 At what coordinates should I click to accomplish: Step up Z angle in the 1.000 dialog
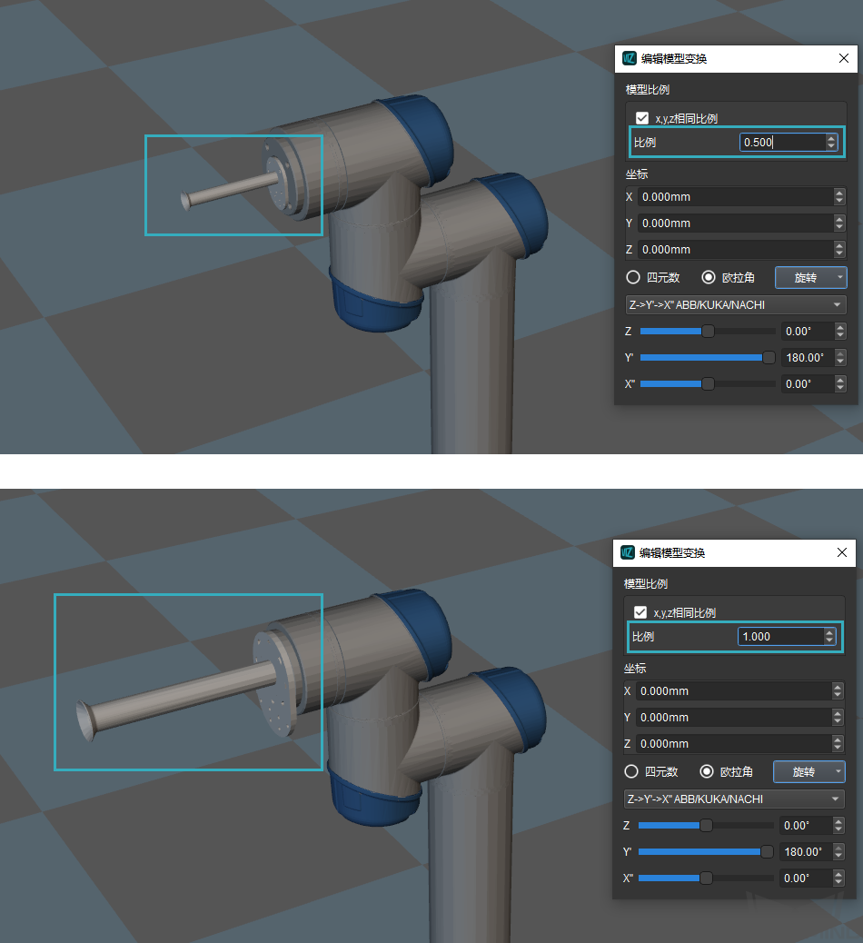pyautogui.click(x=838, y=821)
